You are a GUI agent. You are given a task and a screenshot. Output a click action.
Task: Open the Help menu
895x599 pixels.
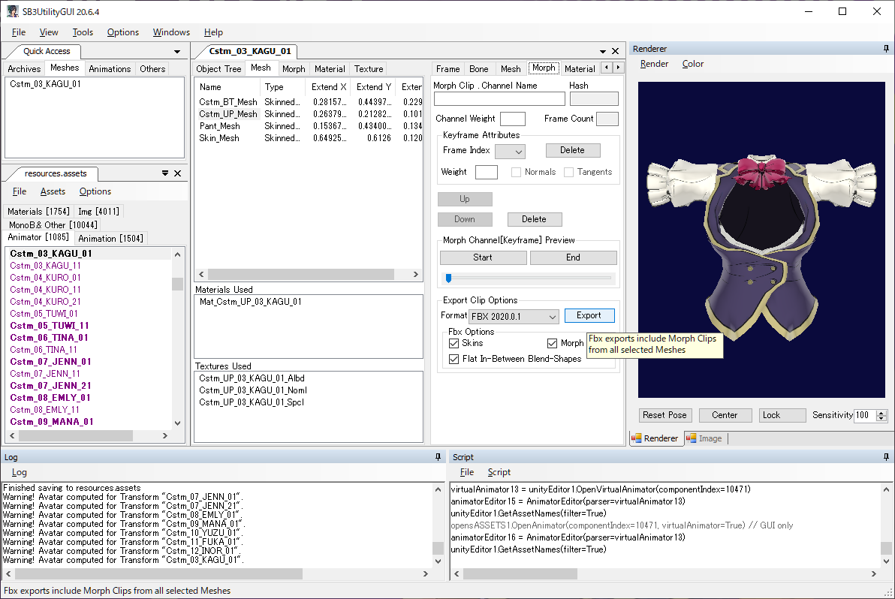pyautogui.click(x=213, y=32)
